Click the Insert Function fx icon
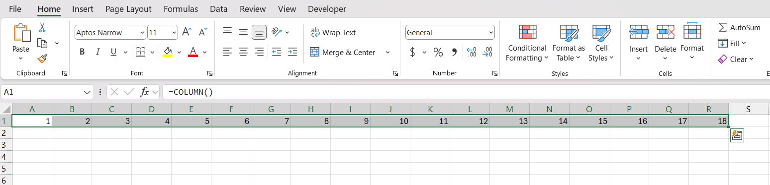The height and width of the screenshot is (185, 770). coord(145,92)
